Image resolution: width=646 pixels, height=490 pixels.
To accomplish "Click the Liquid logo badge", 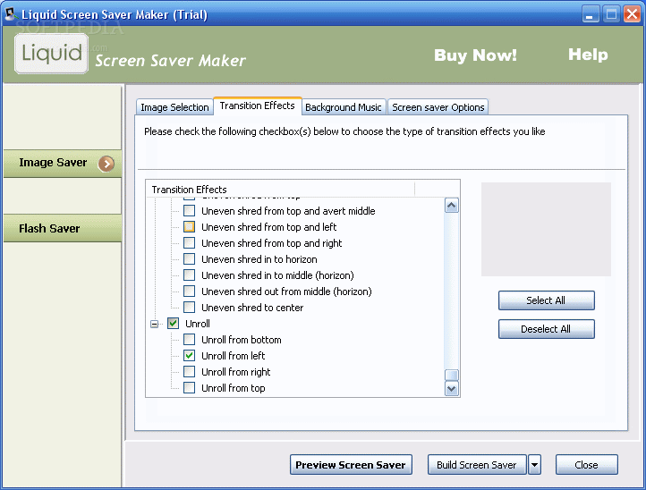I will (x=52, y=54).
